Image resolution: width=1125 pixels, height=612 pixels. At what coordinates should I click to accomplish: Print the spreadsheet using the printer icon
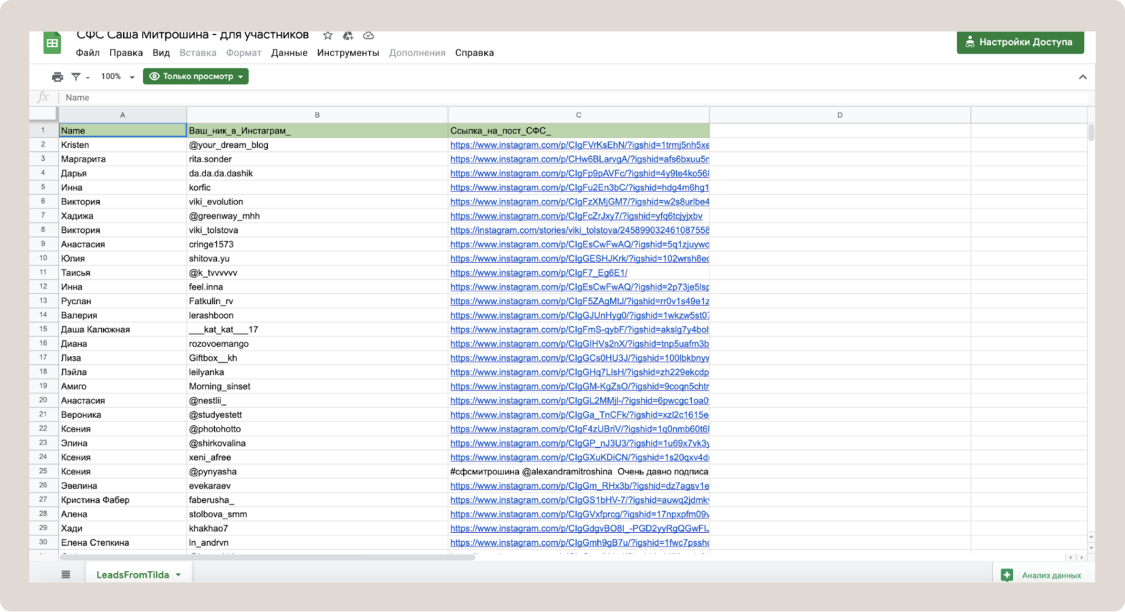58,77
